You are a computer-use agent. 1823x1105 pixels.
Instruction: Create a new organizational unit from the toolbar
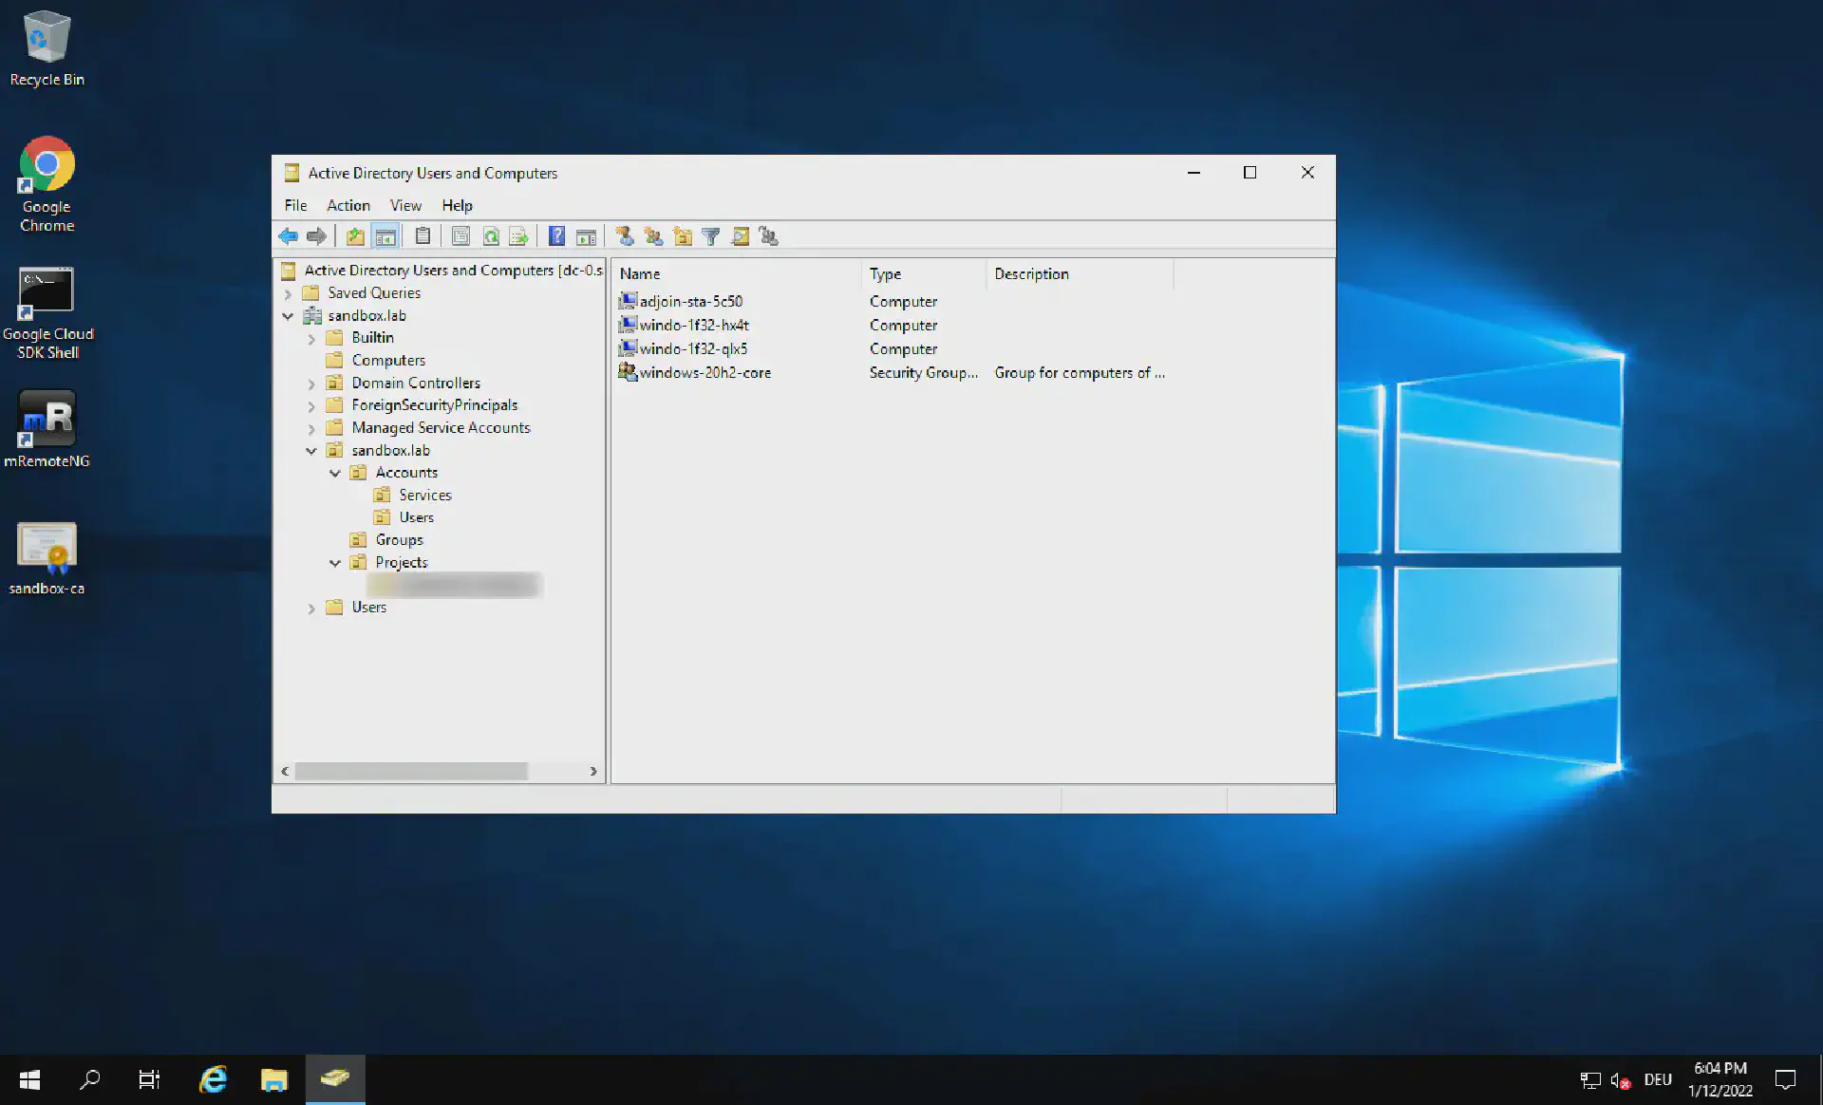point(683,235)
